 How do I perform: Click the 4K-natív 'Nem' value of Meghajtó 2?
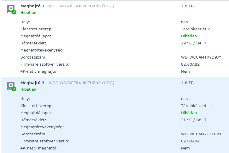point(185,148)
